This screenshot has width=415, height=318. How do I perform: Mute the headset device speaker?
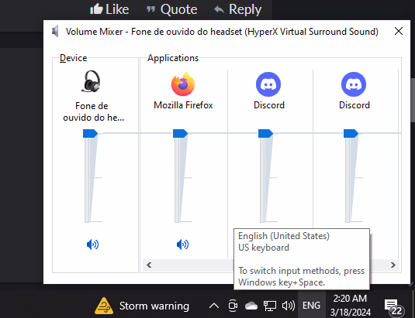[x=92, y=244]
